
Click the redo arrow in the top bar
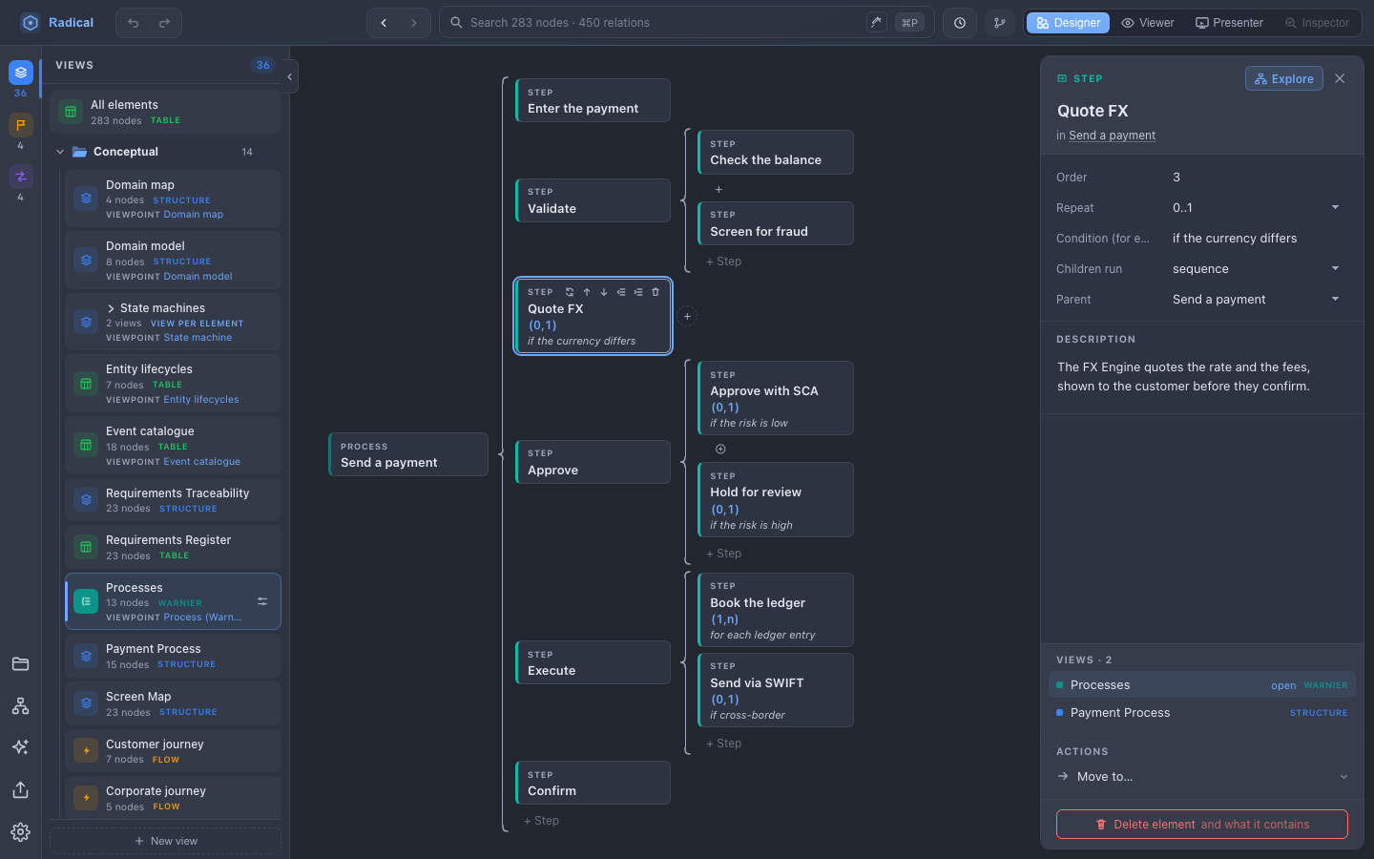point(164,23)
